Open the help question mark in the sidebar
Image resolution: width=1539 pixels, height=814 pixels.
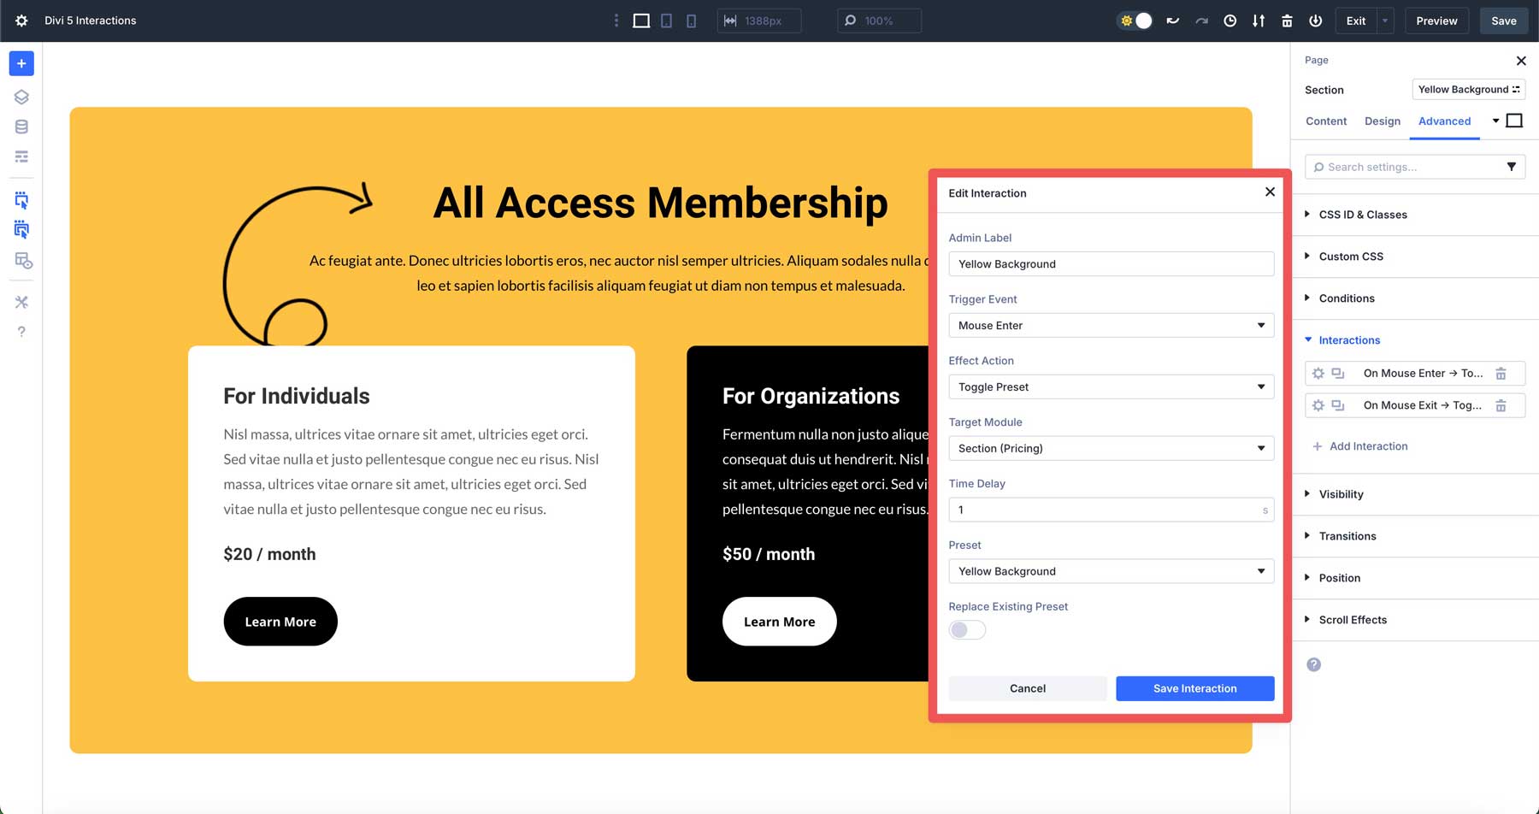[x=21, y=332]
